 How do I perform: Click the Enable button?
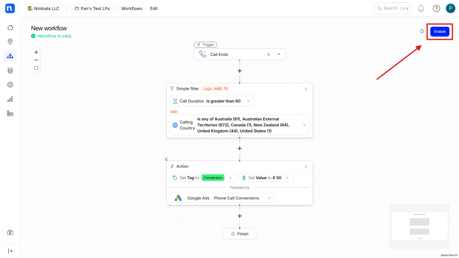[440, 32]
